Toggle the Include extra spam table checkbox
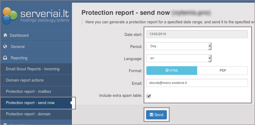Image resolution: width=255 pixels, height=125 pixels. (149, 96)
